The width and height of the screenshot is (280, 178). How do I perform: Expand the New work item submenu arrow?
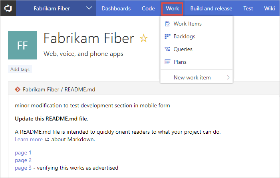(x=228, y=77)
